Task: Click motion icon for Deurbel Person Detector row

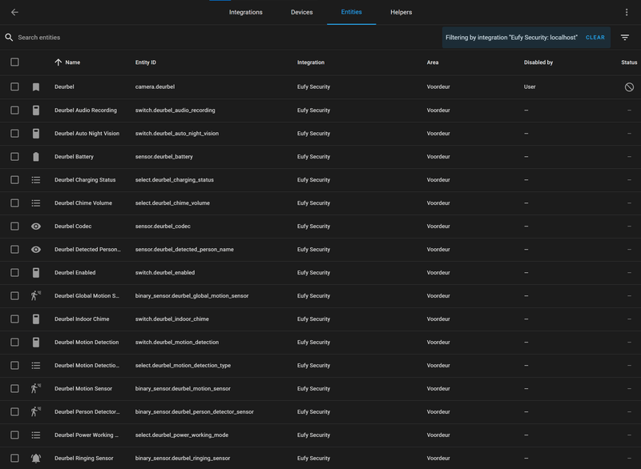Action: point(36,412)
